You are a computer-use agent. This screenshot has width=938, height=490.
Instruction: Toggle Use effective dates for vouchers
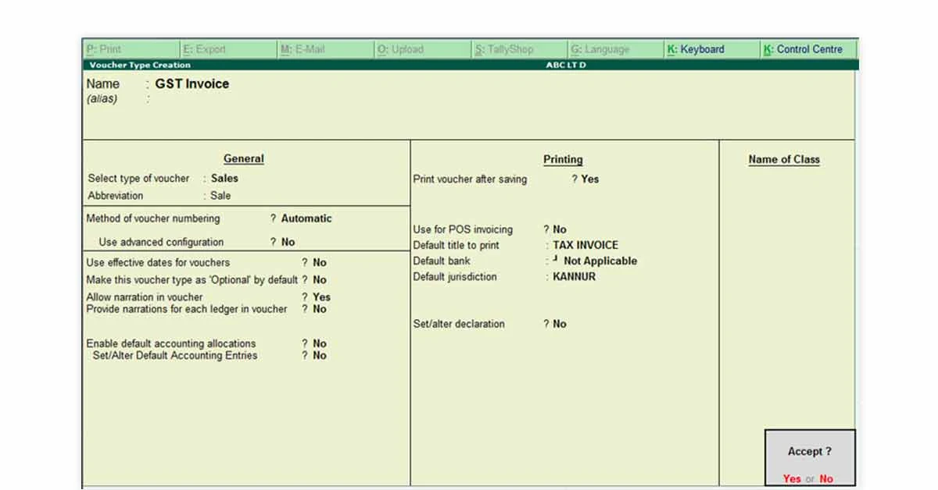click(319, 263)
